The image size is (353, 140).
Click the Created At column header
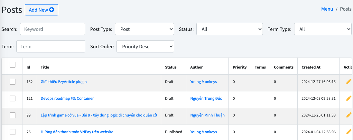pos(311,67)
